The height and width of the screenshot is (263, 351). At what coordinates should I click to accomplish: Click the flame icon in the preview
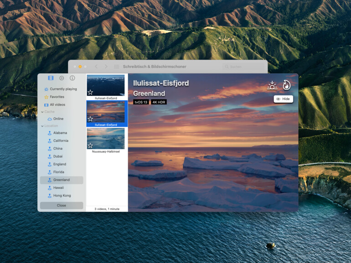(286, 85)
